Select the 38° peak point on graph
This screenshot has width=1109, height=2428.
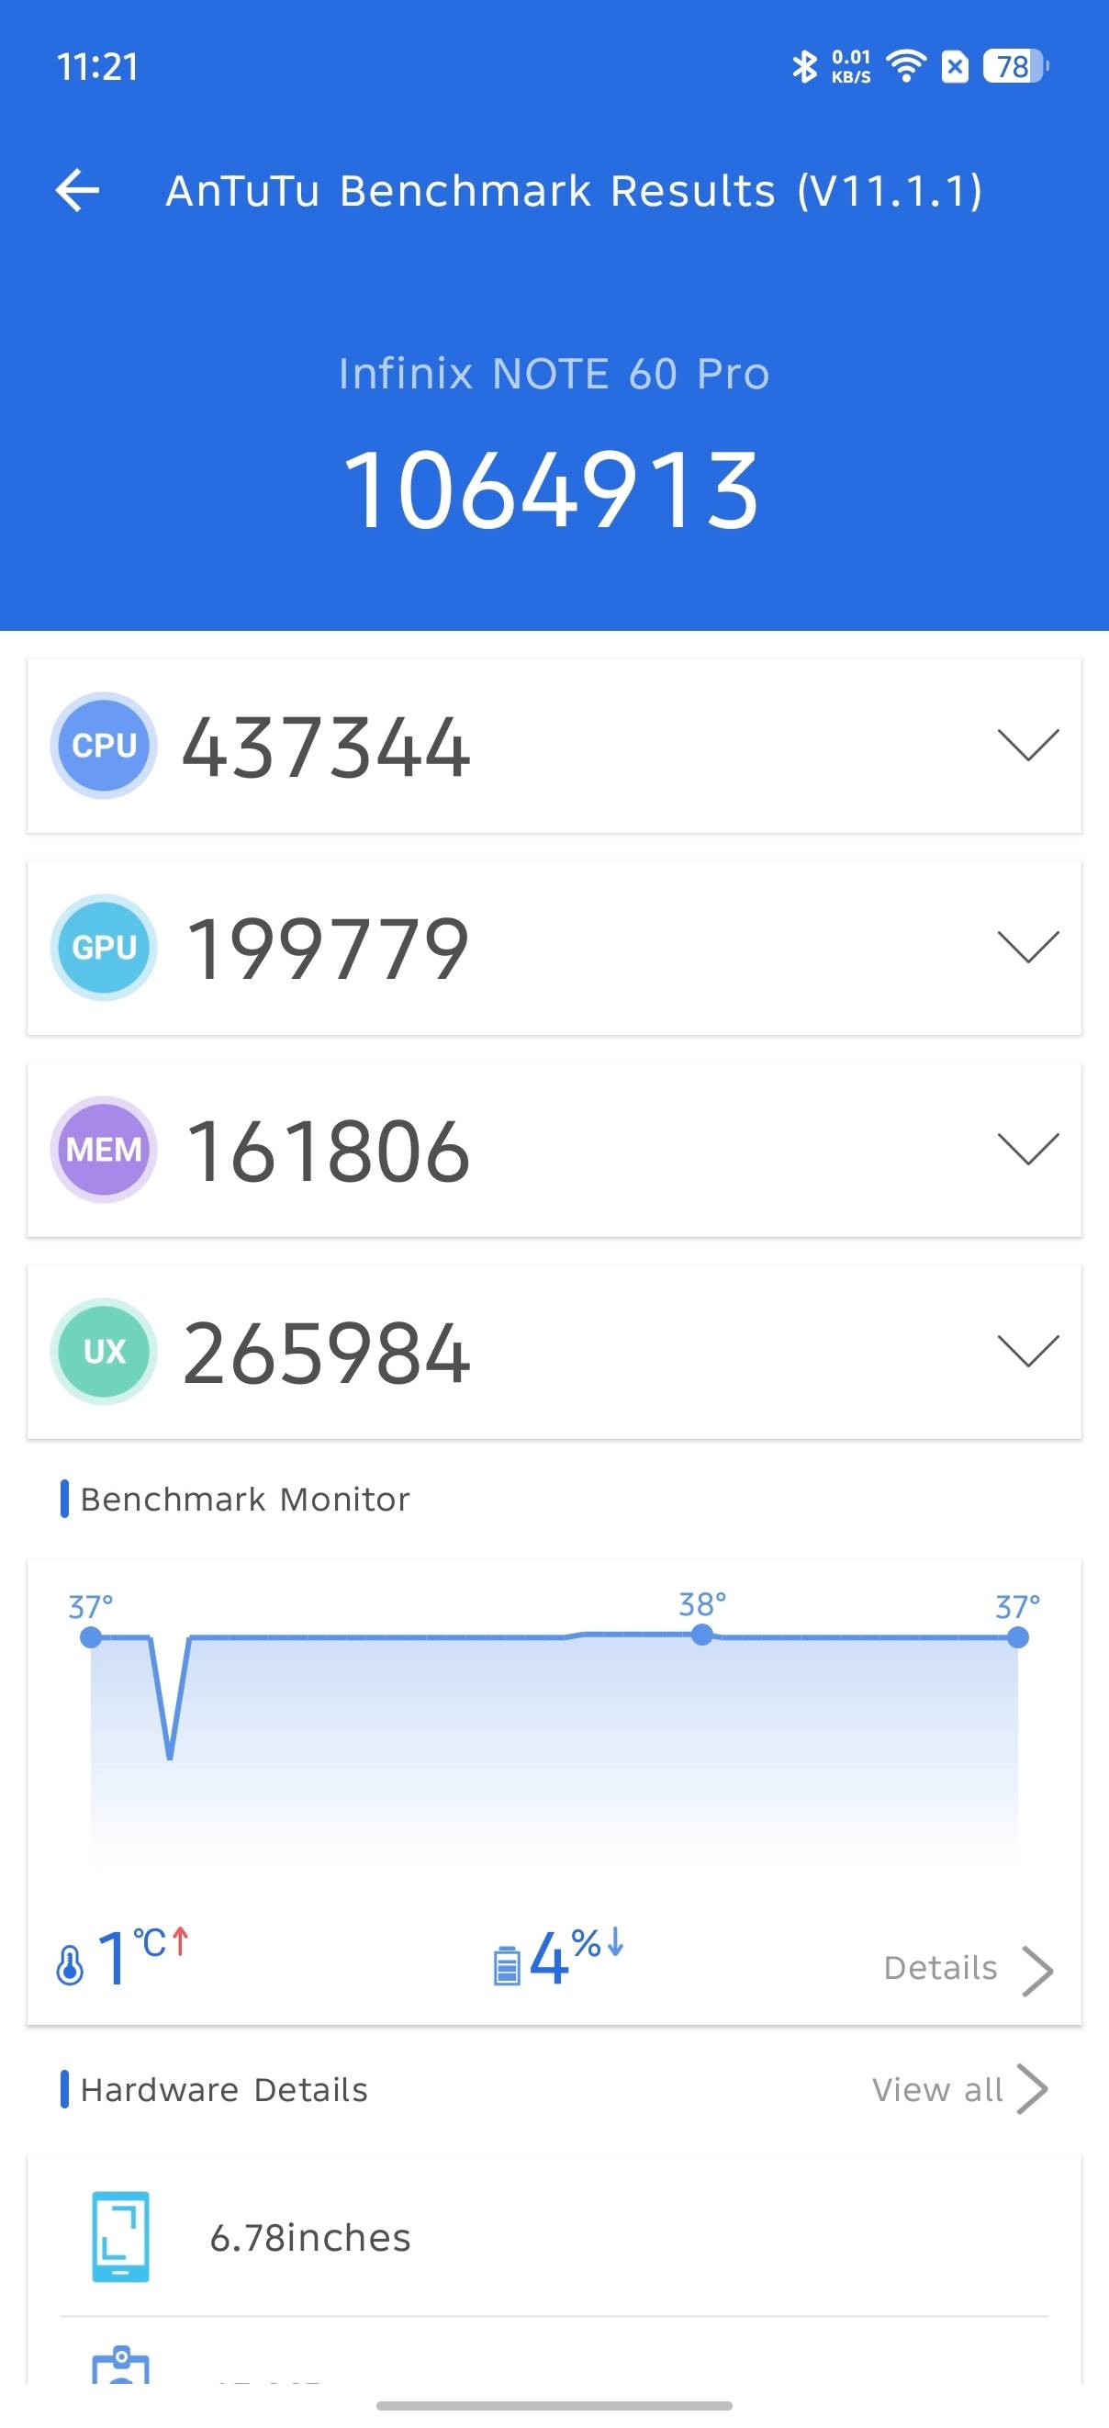(x=702, y=1636)
